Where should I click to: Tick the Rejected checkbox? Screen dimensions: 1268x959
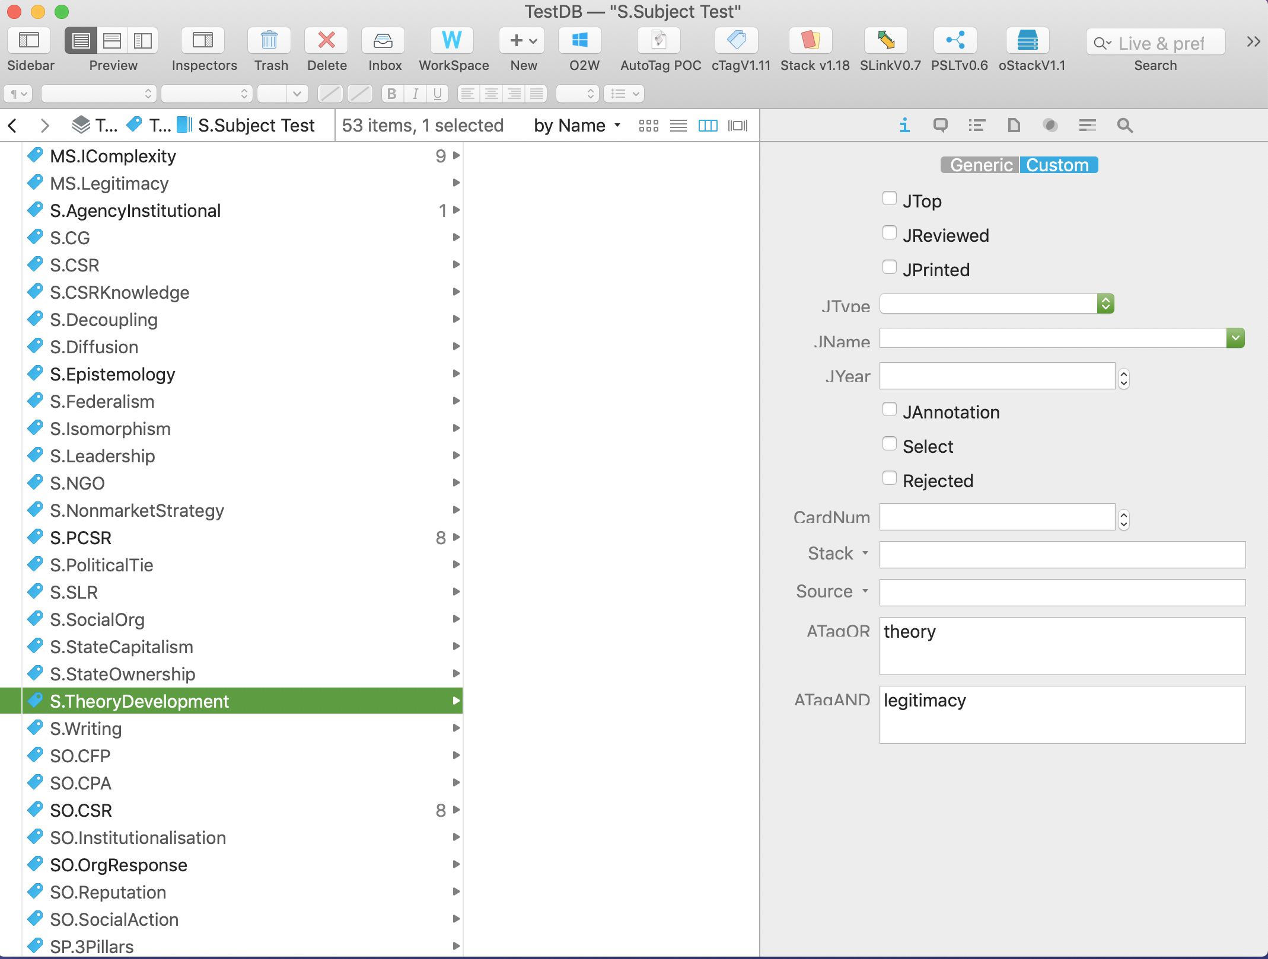point(889,478)
